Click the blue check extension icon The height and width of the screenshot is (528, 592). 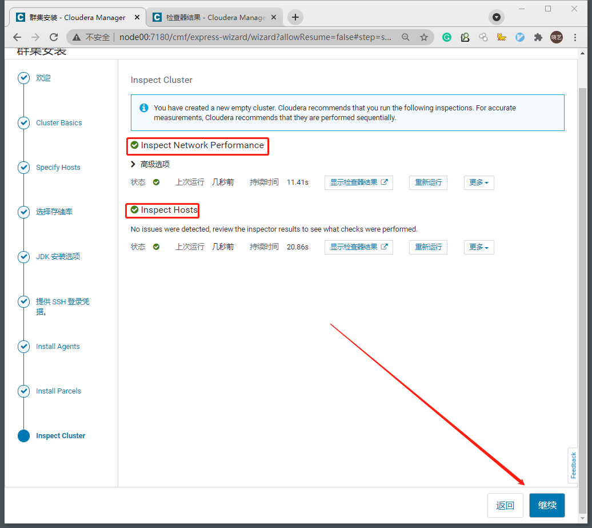520,37
